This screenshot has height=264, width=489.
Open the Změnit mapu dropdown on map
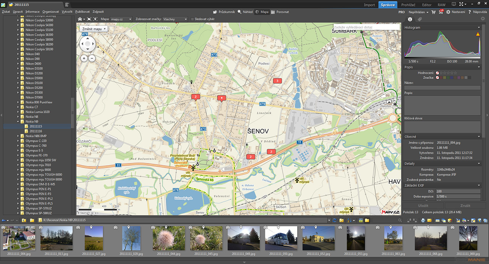pyautogui.click(x=94, y=29)
